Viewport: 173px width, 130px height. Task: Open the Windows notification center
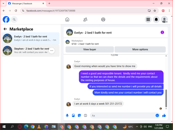pyautogui.click(x=167, y=127)
